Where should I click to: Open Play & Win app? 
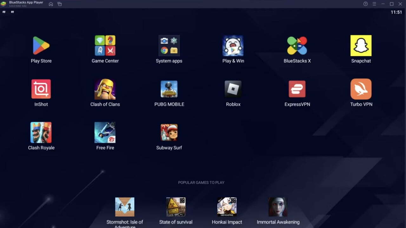(233, 46)
